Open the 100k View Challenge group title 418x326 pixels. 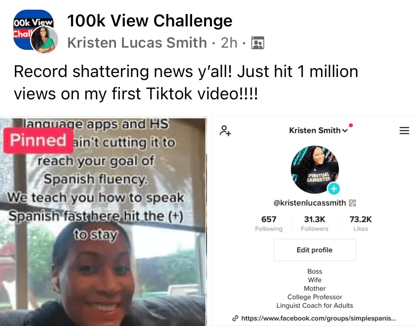(150, 20)
